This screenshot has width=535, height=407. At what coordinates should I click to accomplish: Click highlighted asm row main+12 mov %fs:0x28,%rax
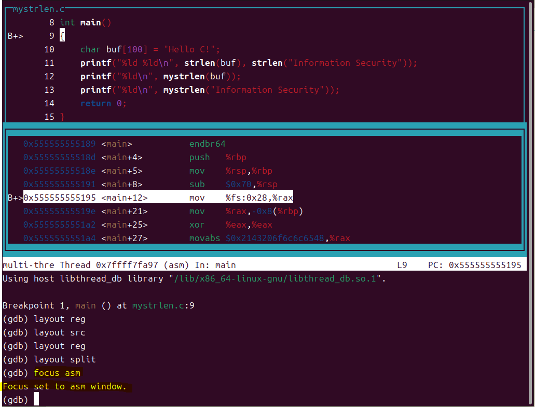(x=158, y=198)
